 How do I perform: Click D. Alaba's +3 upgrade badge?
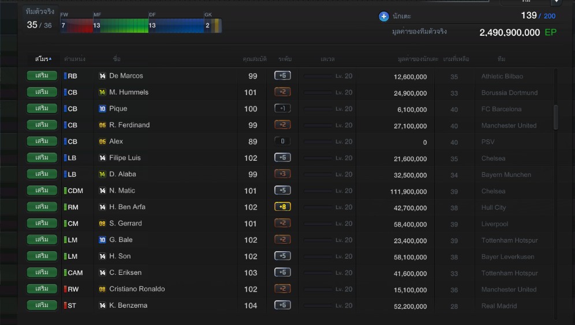click(282, 174)
